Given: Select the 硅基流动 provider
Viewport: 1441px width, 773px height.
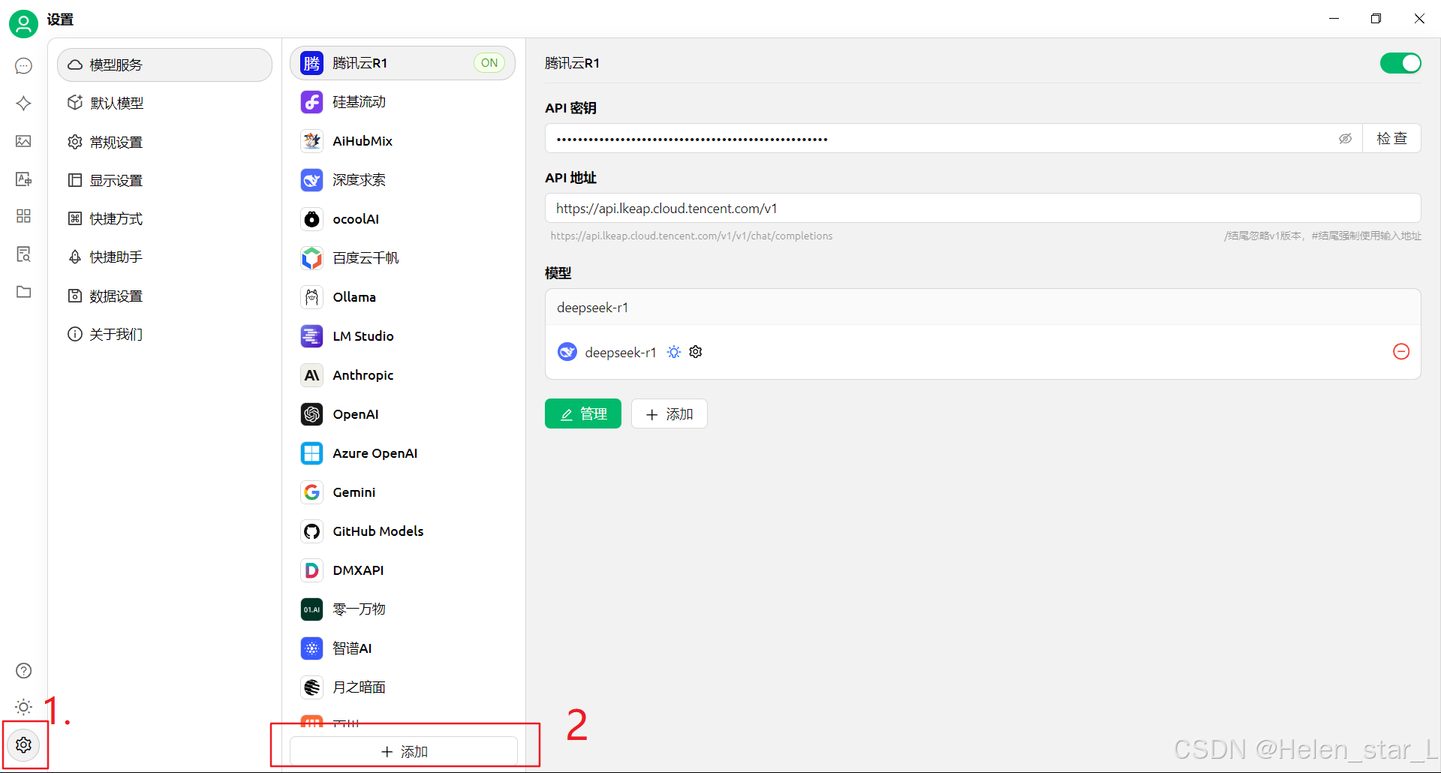Looking at the screenshot, I should [x=402, y=102].
